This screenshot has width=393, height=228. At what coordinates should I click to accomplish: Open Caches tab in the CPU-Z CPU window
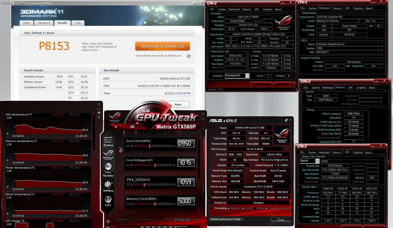pos(222,9)
